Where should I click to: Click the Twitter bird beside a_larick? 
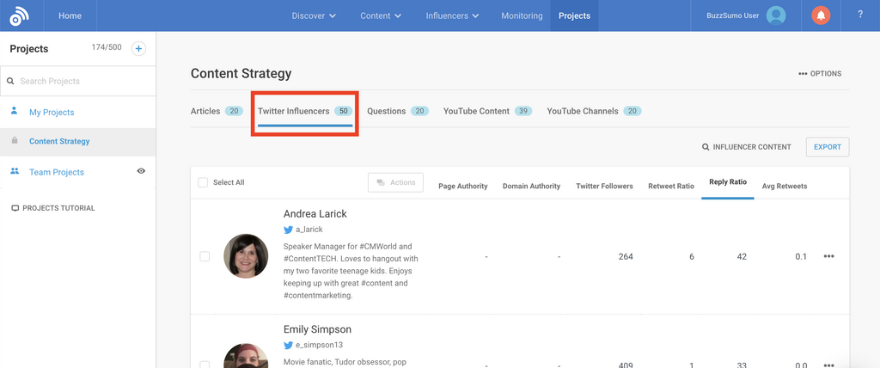[x=289, y=230]
